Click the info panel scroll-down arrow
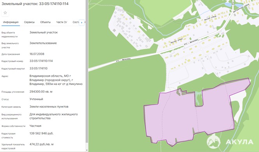The height and width of the screenshot is (152, 259). tap(87, 150)
